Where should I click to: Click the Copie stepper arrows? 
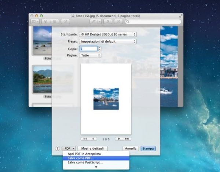(100, 49)
